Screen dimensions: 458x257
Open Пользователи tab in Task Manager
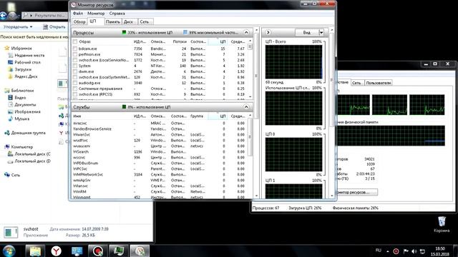coord(379,83)
